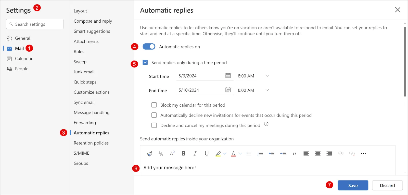Open Rules settings

79,52
